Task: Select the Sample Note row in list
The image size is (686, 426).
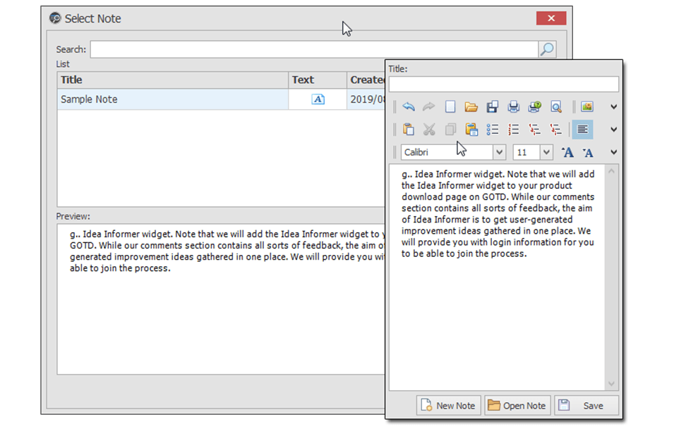Action: point(221,99)
